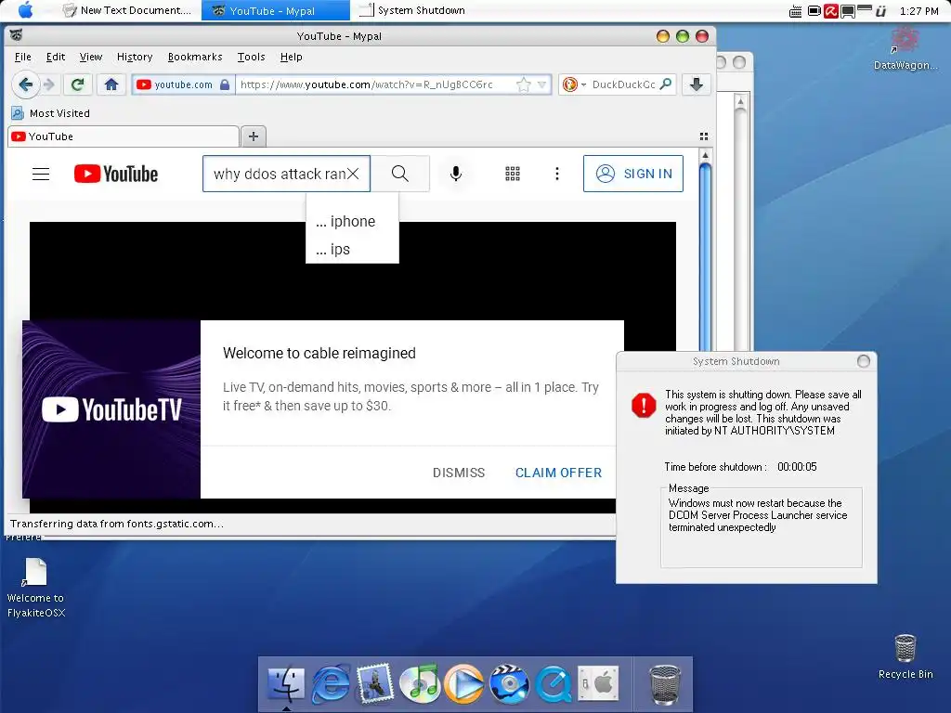Switch to System Shutdown taskbar item
951x713 pixels.
[x=412, y=10]
